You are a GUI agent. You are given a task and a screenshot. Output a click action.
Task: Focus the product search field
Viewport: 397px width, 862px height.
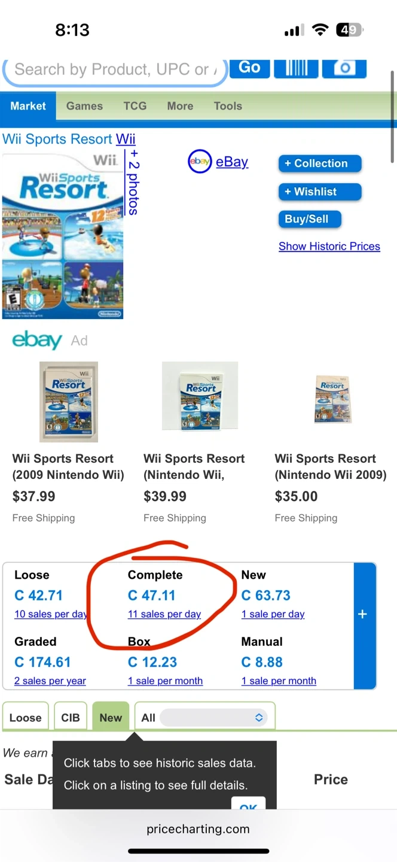pyautogui.click(x=114, y=70)
